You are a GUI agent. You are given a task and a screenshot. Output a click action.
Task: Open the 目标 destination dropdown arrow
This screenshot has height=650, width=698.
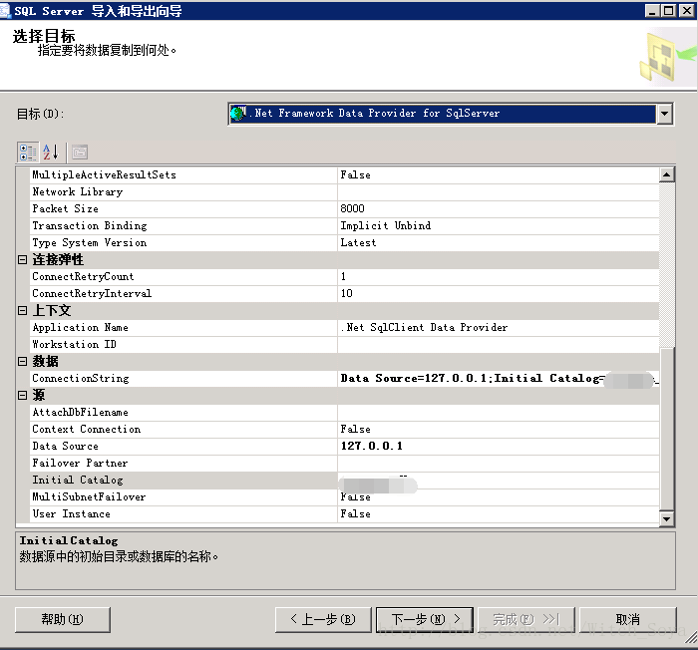tap(664, 114)
